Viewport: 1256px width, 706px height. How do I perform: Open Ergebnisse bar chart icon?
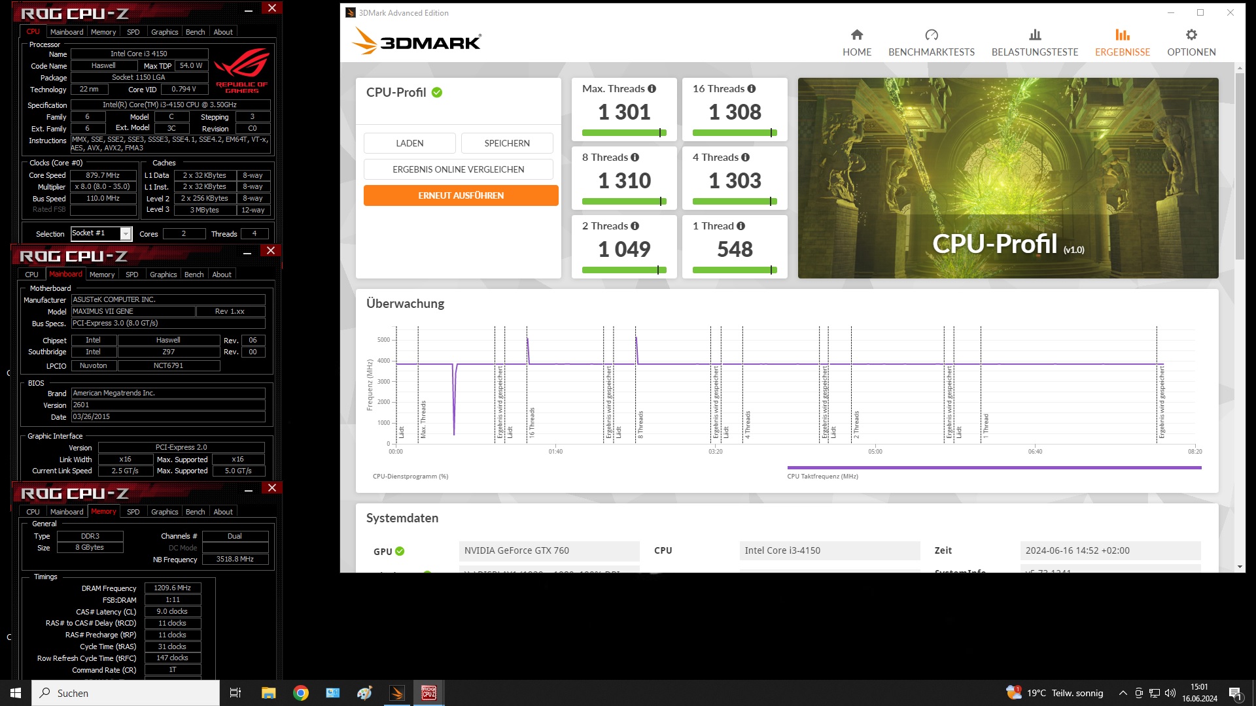[x=1123, y=35]
